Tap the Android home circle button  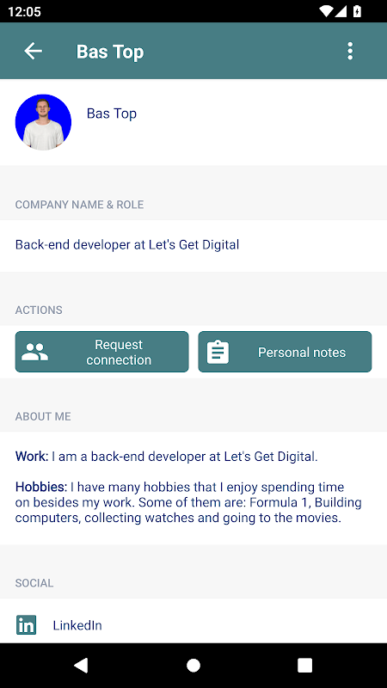point(193,665)
